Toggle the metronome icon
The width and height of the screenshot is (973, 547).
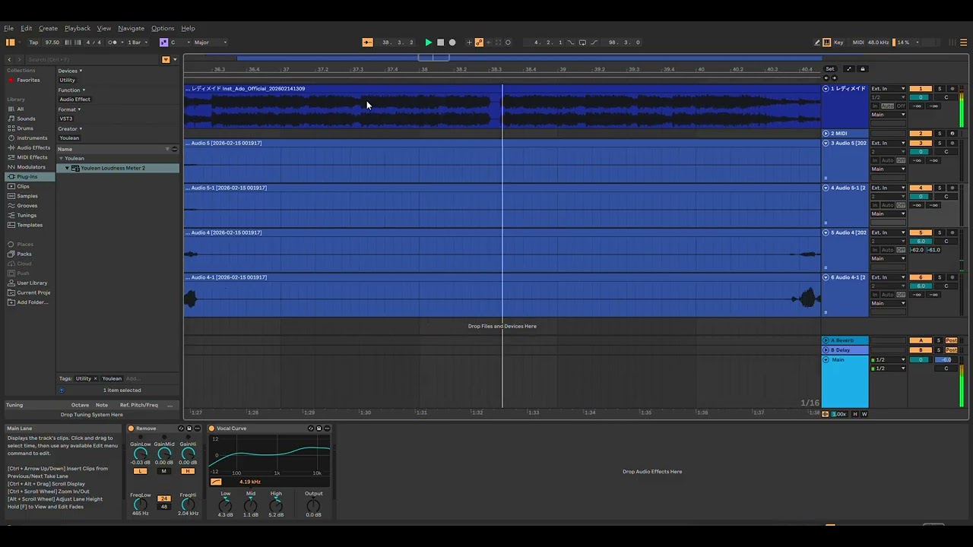113,43
